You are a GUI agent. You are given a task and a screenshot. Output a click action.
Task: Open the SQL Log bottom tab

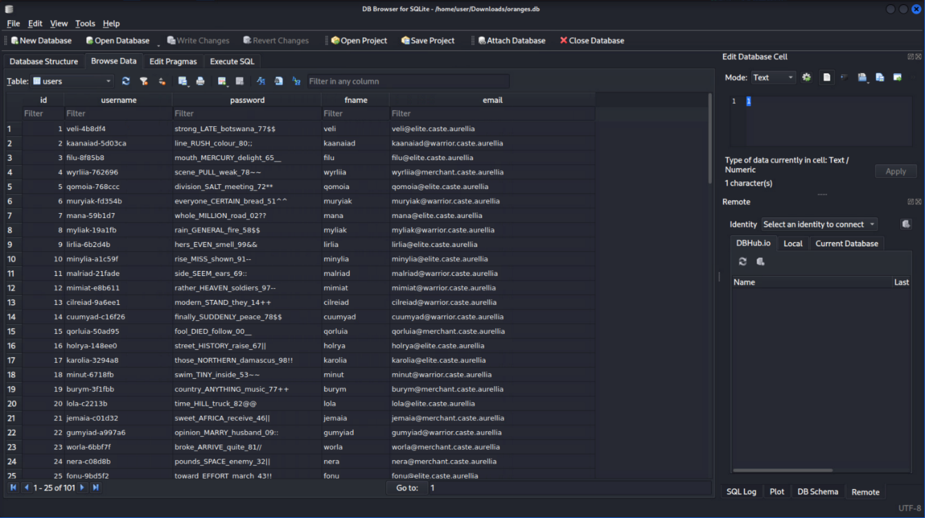tap(742, 492)
